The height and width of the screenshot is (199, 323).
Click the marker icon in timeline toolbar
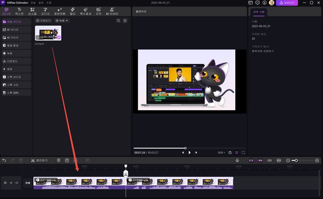[59, 160]
